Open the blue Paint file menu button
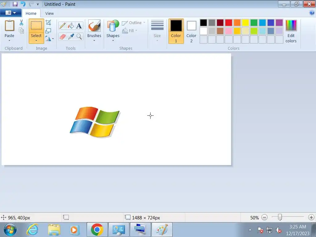Image resolution: width=316 pixels, height=237 pixels. pyautogui.click(x=11, y=13)
